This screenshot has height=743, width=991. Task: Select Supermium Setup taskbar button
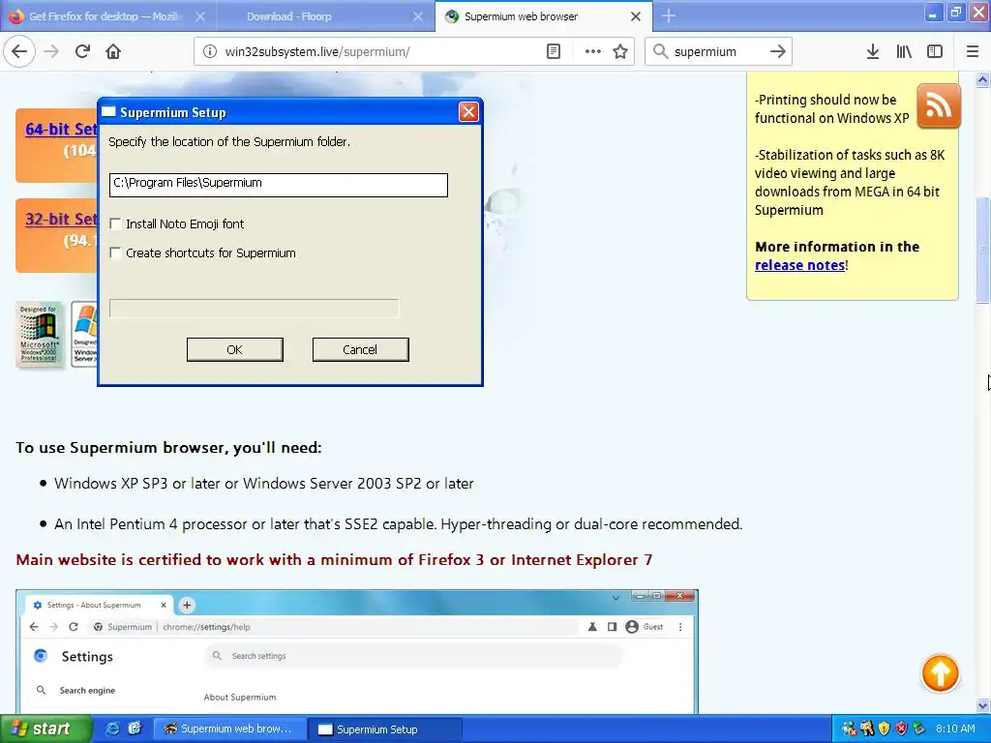coord(385,729)
